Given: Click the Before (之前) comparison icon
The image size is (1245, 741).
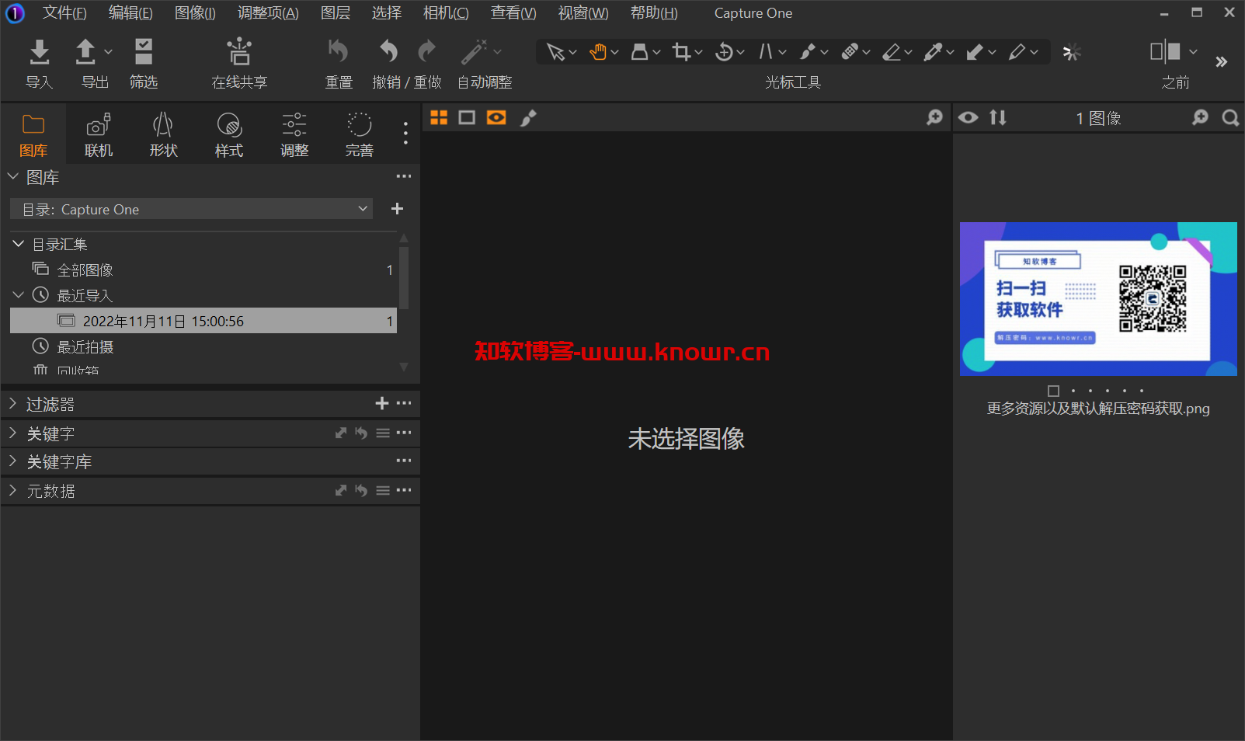Looking at the screenshot, I should [x=1165, y=52].
